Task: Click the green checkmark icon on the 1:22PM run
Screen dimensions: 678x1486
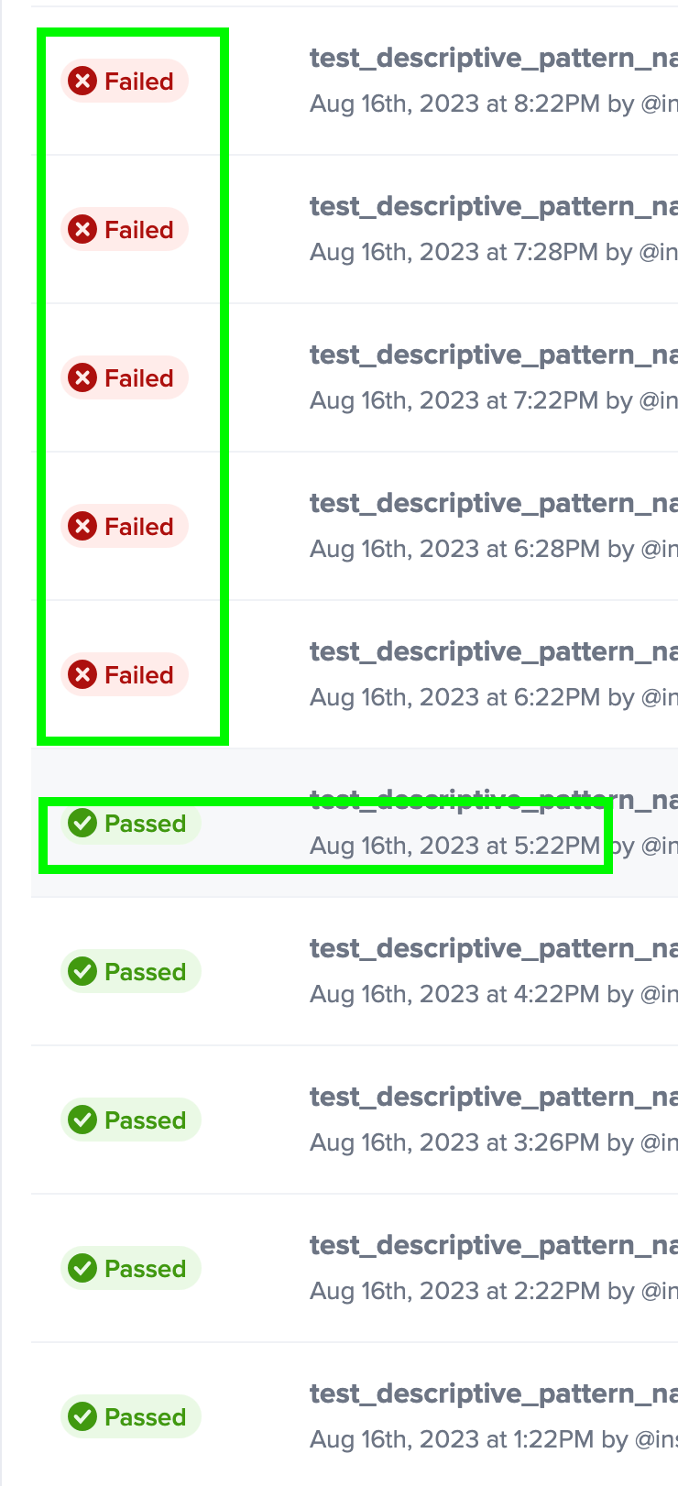Action: tap(82, 1416)
